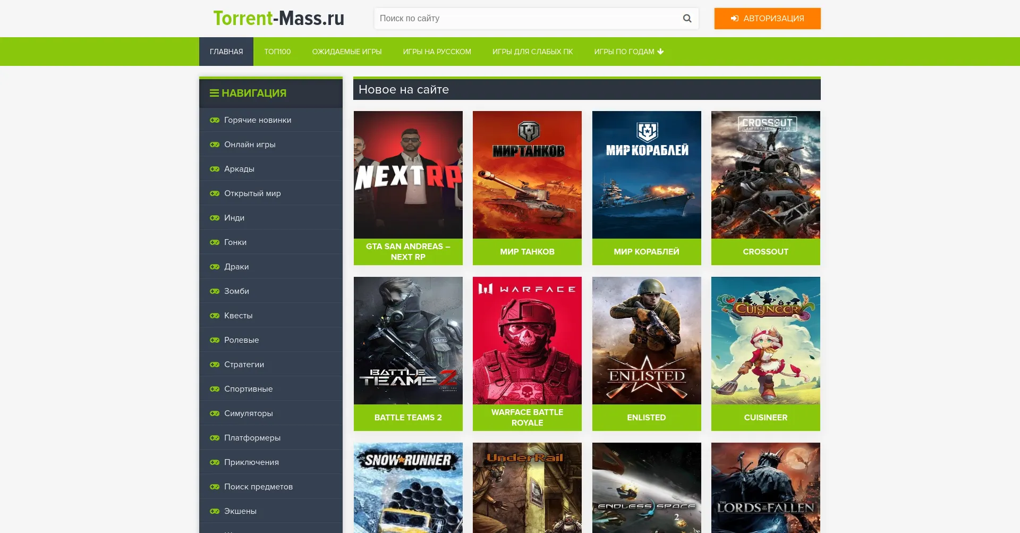Open the ТОП100 menu item
The width and height of the screenshot is (1020, 533).
tap(277, 52)
